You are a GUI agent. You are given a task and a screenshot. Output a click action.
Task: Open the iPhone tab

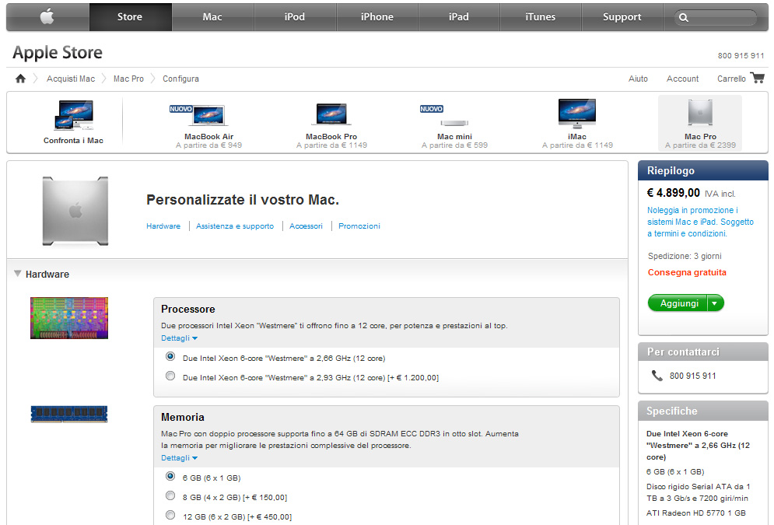point(377,17)
